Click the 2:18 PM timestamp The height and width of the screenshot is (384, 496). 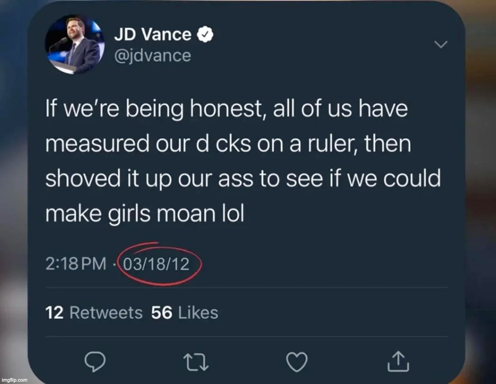tap(76, 264)
